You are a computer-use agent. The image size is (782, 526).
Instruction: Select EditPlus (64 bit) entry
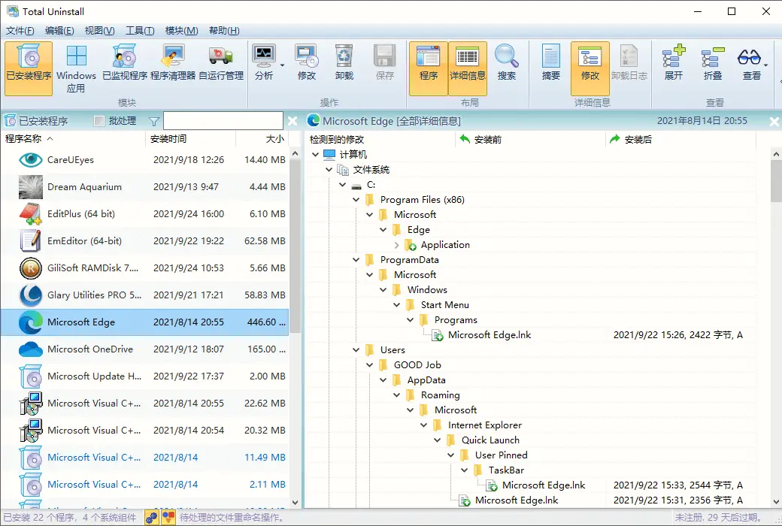coord(144,214)
